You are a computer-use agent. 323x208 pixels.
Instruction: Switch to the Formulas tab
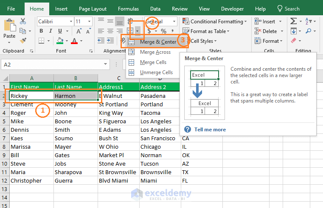click(128, 9)
